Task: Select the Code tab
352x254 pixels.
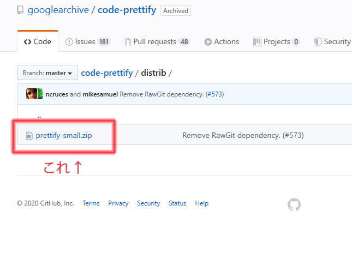Action: pyautogui.click(x=38, y=41)
